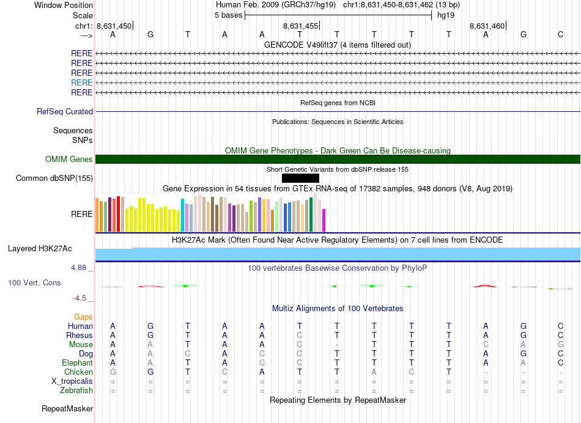Viewport: 581px width, 423px height.
Task: Select the 'Dog' alignment row label
Action: [x=86, y=354]
